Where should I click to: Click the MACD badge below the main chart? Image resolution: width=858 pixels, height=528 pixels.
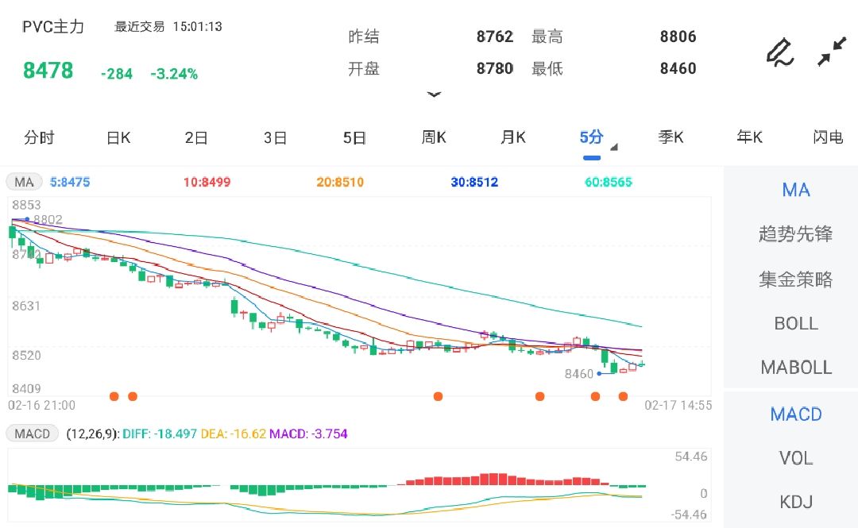tap(32, 434)
